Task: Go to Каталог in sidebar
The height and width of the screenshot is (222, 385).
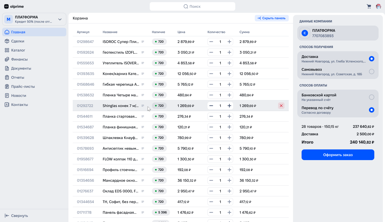Action: coord(18,50)
